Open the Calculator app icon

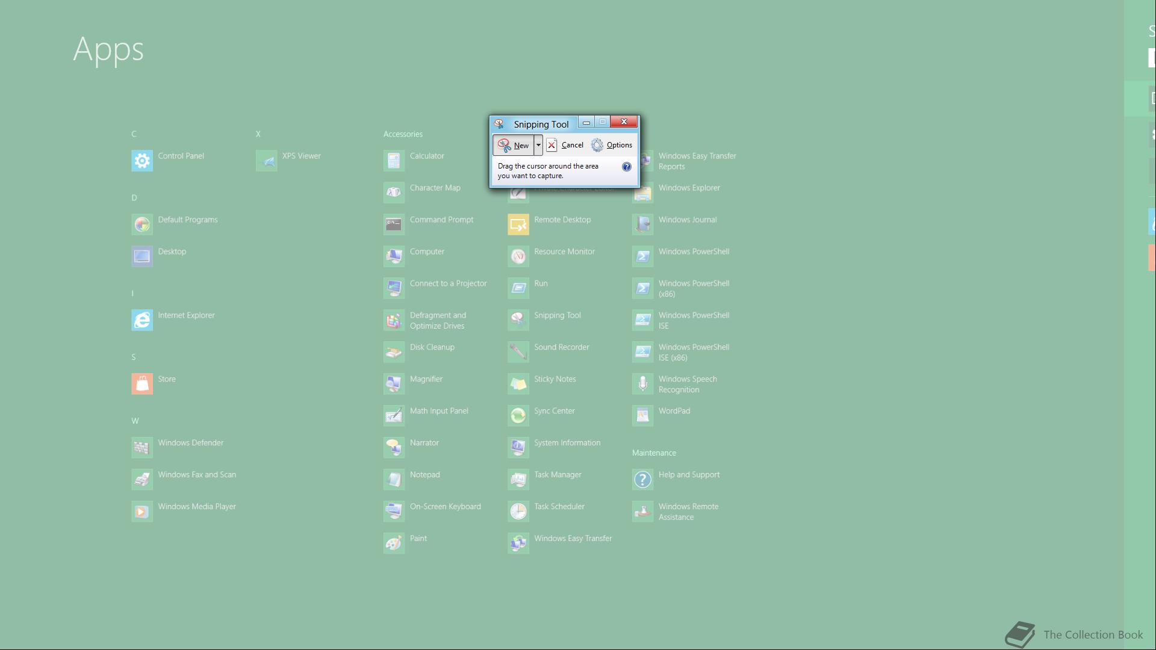(394, 161)
